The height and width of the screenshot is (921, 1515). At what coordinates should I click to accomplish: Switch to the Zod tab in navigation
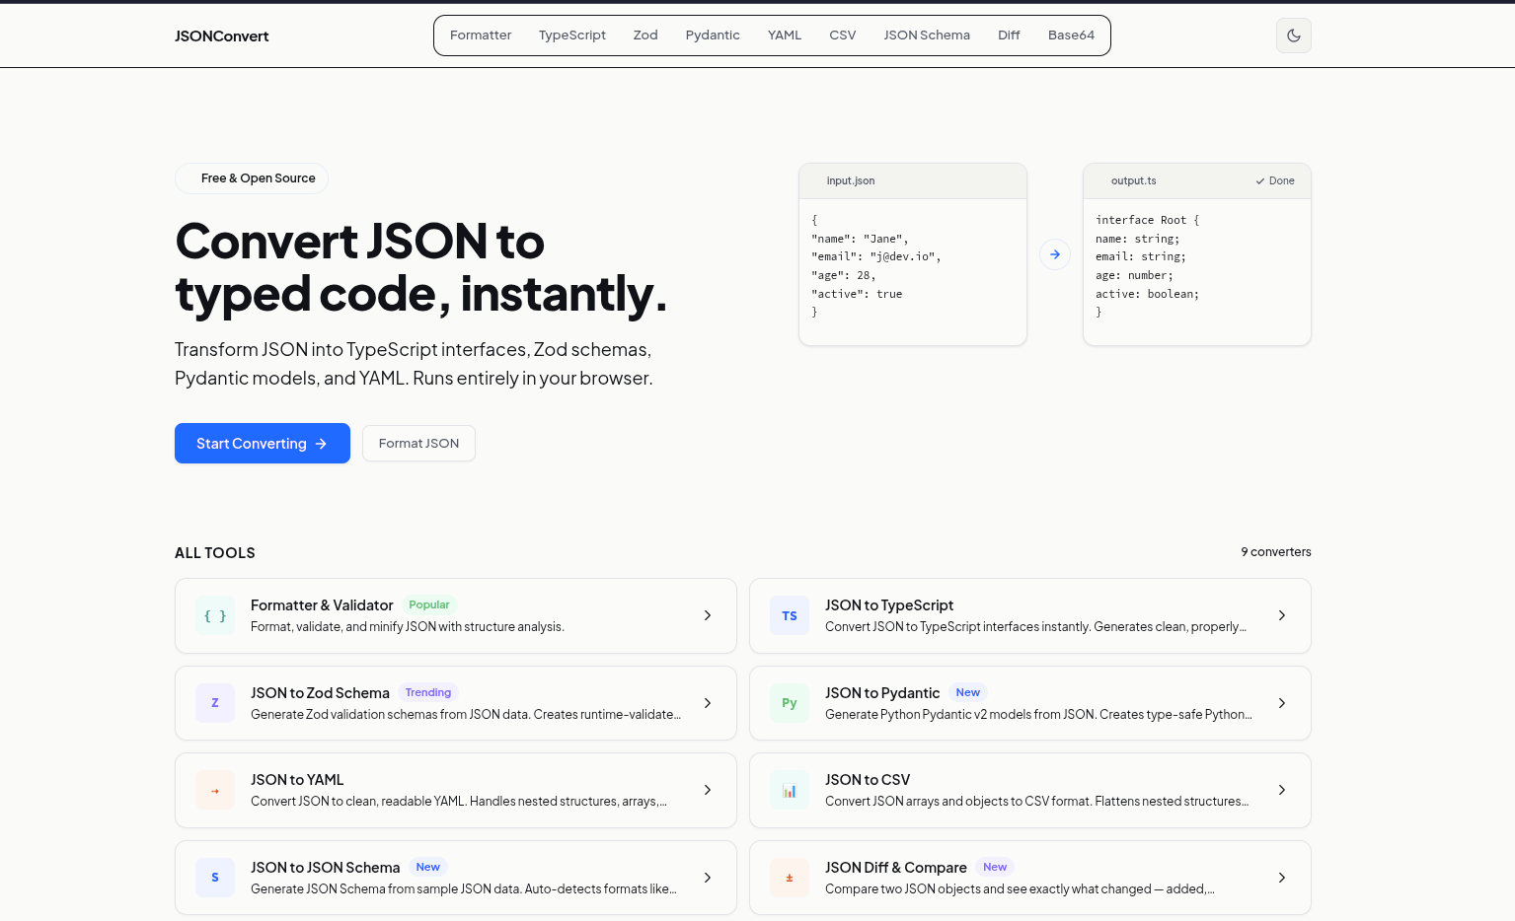tap(645, 35)
